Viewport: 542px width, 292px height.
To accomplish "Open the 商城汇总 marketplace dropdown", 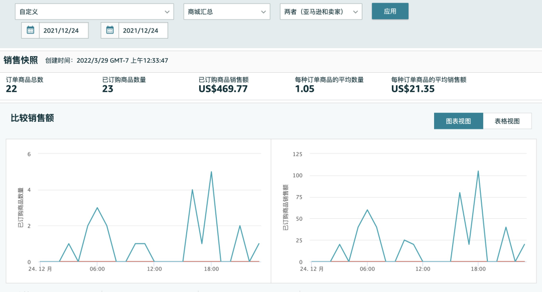I will (227, 12).
